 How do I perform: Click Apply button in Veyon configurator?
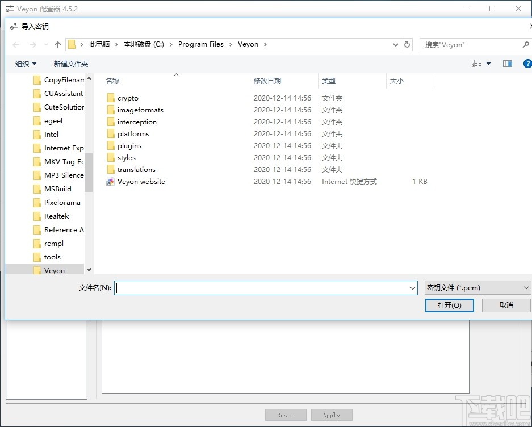point(332,415)
